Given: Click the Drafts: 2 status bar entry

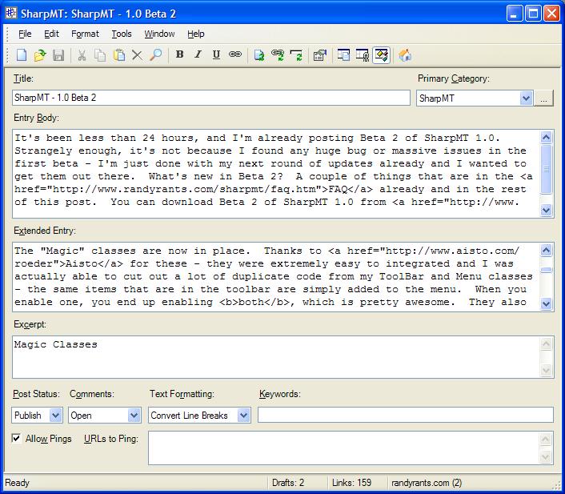Looking at the screenshot, I should tap(288, 483).
